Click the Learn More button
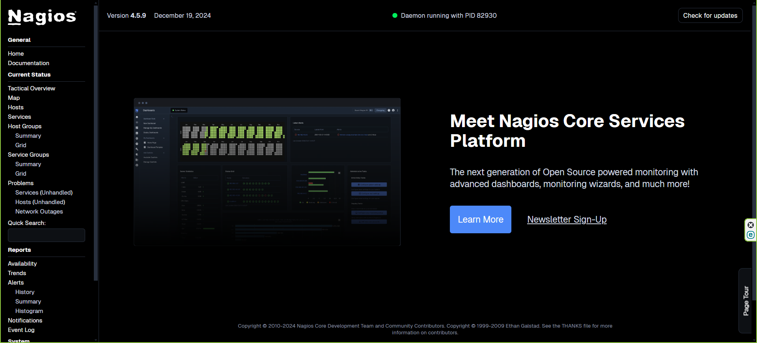 (480, 219)
